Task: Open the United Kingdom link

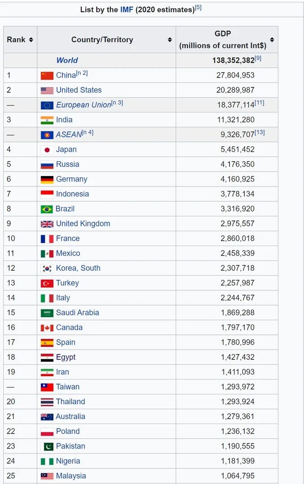Action: [83, 224]
